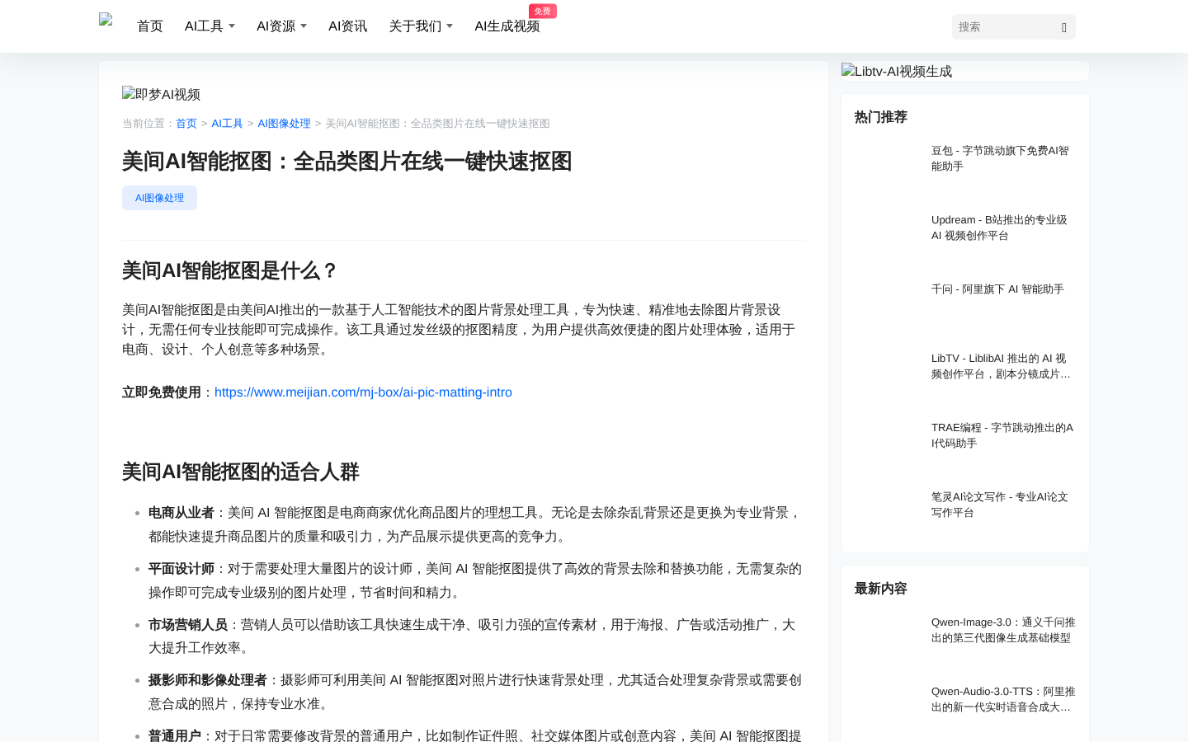Click the TRAE编程 thumbnail image
The image size is (1188, 742).
click(888, 444)
